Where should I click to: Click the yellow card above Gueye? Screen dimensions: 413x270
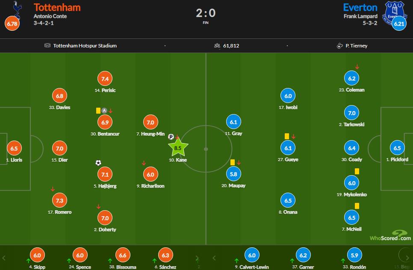(287, 136)
